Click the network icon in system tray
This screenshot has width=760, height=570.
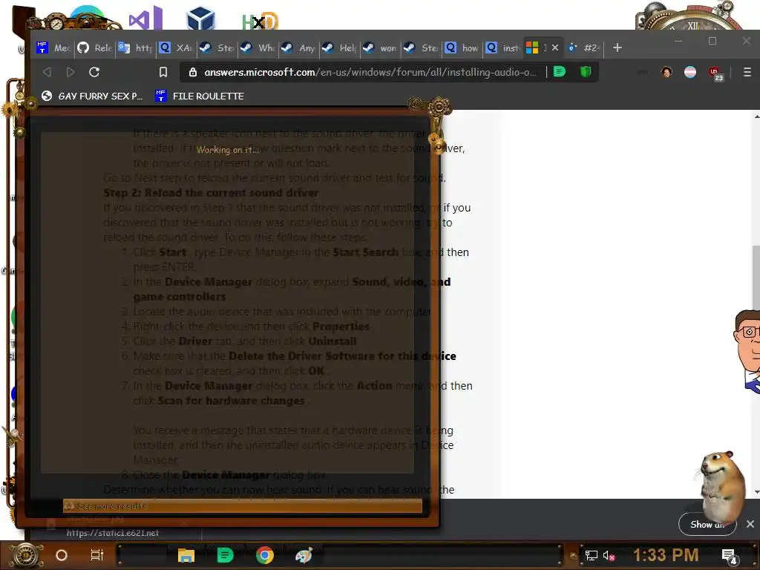tap(592, 555)
